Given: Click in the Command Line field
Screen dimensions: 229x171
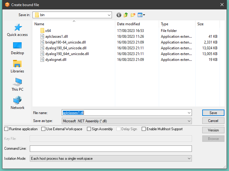Looking at the screenshot, I should click(x=111, y=148).
